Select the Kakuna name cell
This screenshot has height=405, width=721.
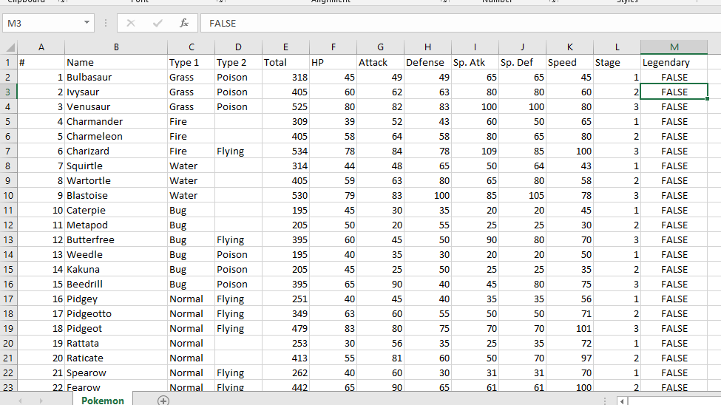tap(116, 269)
